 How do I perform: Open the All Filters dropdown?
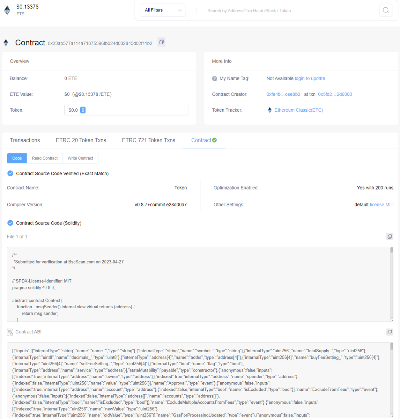163,10
